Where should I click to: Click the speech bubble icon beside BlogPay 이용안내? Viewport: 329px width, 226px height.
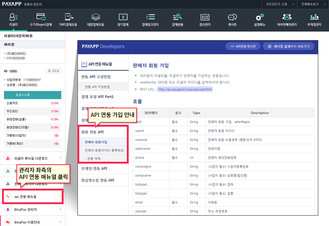[x=8, y=222]
